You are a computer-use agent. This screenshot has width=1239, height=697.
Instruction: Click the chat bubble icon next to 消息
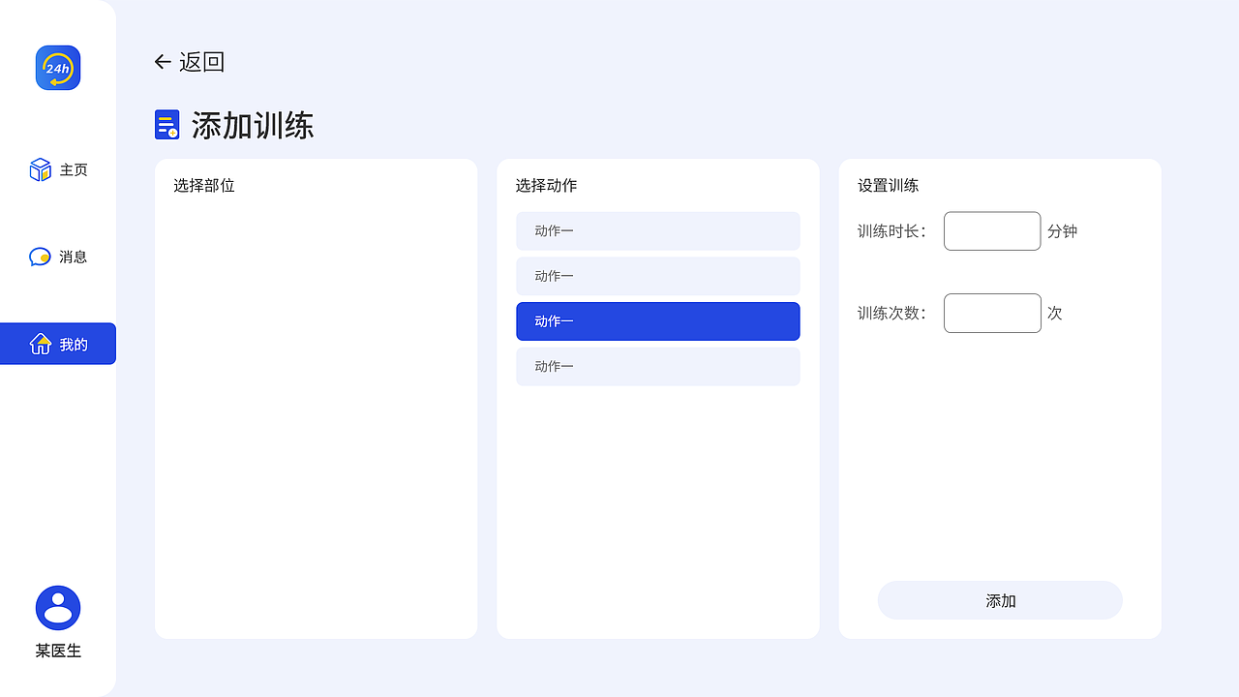coord(38,257)
